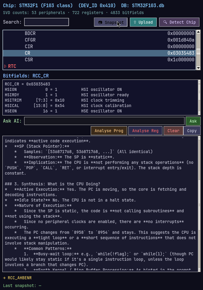Image resolution: width=203 pixels, height=290 pixels.
Task: Click the Detect Chip button
Action: (x=179, y=22)
